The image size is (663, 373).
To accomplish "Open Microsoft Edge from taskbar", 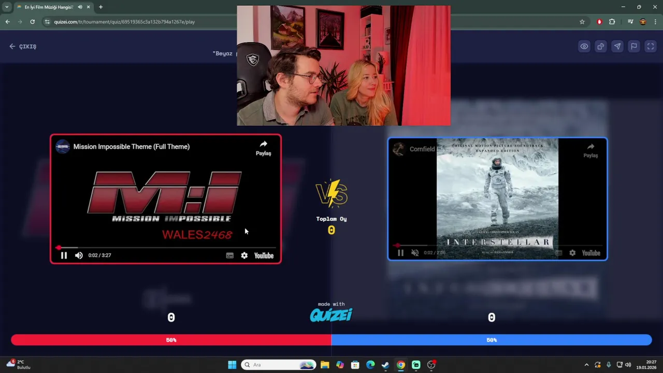I will [x=370, y=365].
